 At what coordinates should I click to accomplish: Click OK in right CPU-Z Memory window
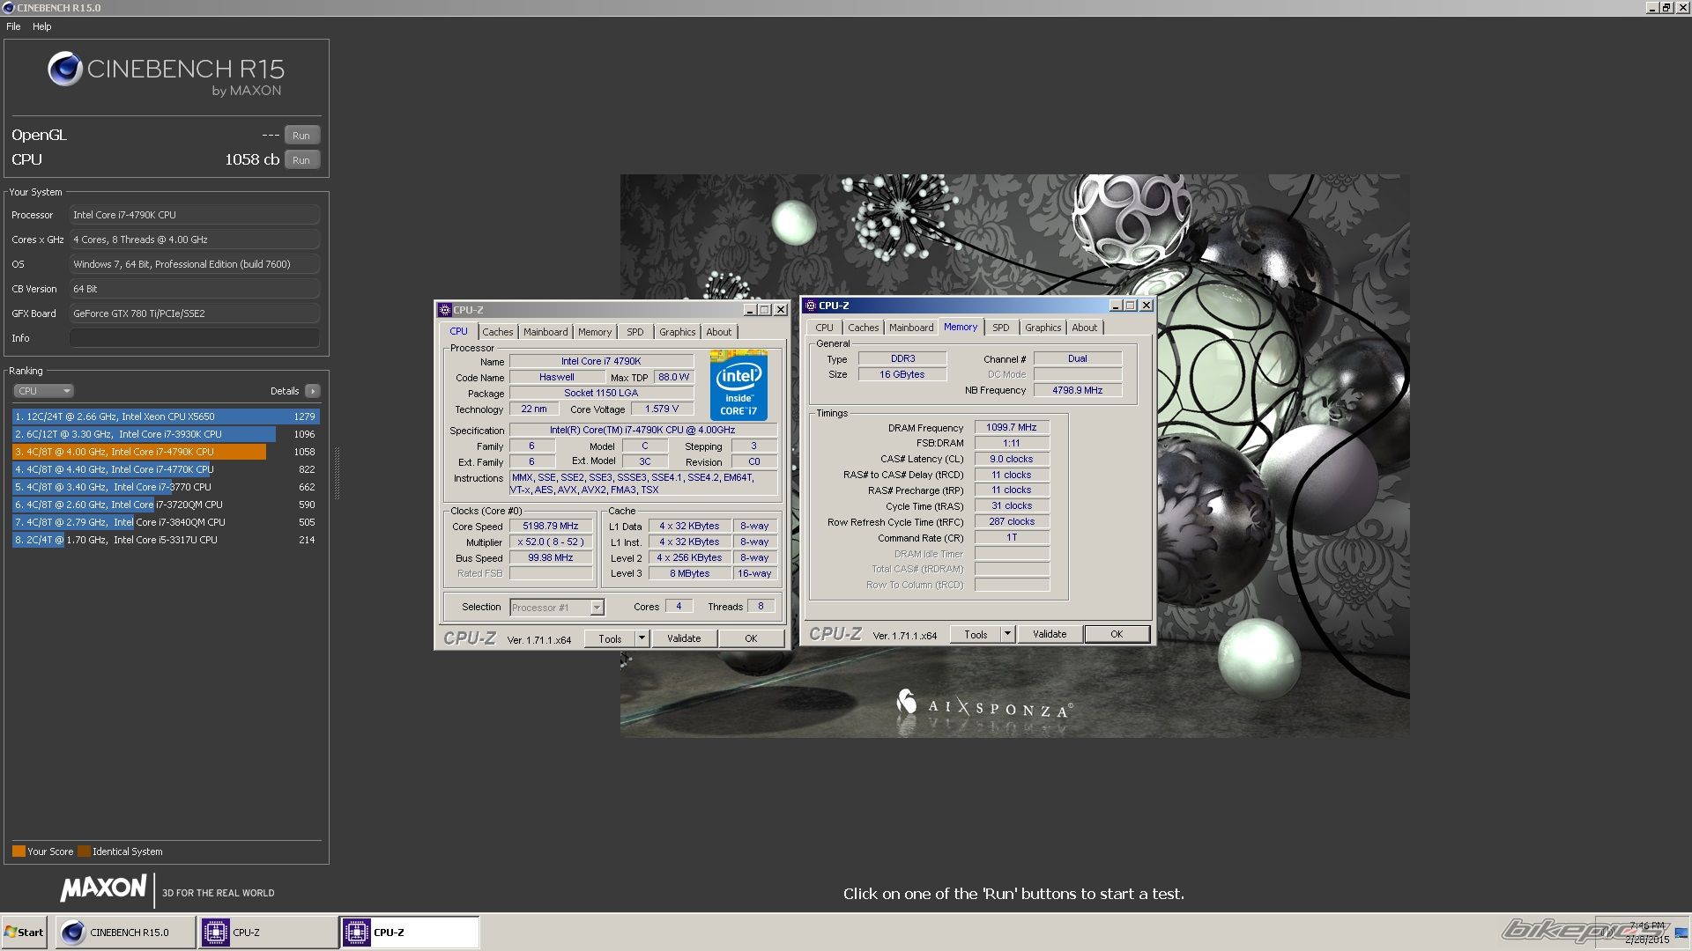pos(1117,635)
